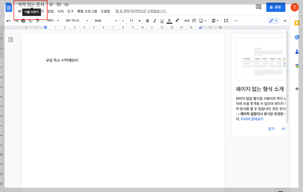303x192 pixels.
Task: Select the paint format tool
Action: point(38,21)
